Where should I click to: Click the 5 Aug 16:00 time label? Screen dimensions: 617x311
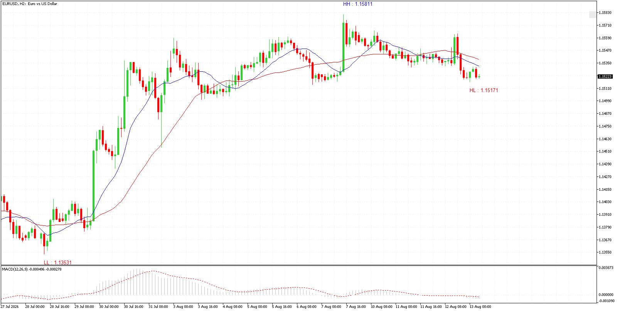(x=282, y=307)
